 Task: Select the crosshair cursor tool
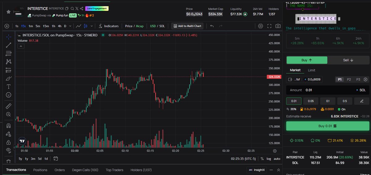pos(8,37)
